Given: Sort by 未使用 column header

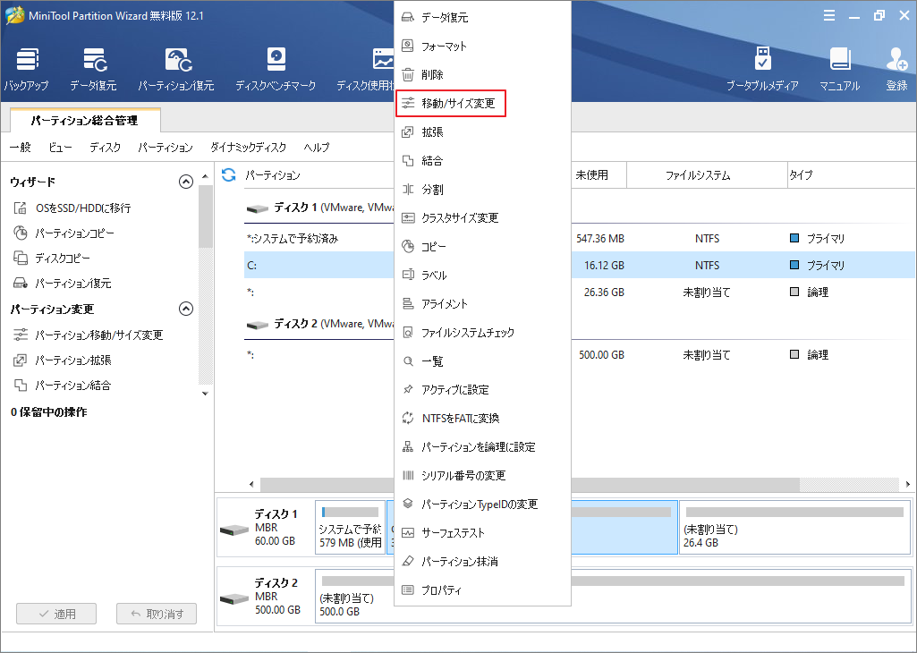Looking at the screenshot, I should (x=598, y=174).
